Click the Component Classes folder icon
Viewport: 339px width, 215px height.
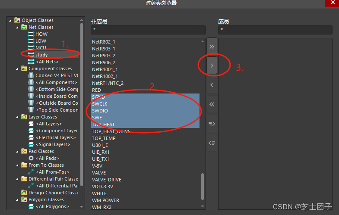[24, 69]
